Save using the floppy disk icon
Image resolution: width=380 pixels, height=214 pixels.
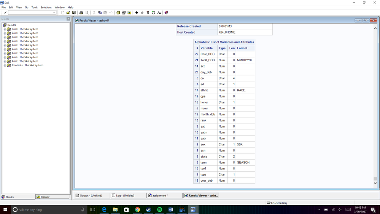pyautogui.click(x=74, y=13)
